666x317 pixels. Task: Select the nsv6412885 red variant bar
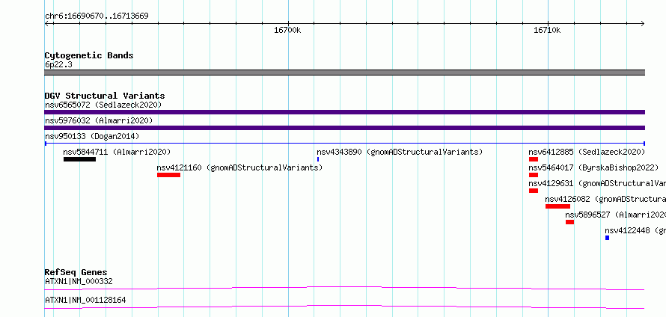tap(534, 159)
